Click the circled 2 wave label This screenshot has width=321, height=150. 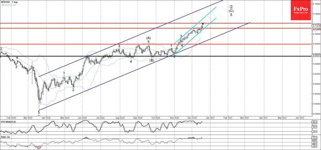[231, 7]
